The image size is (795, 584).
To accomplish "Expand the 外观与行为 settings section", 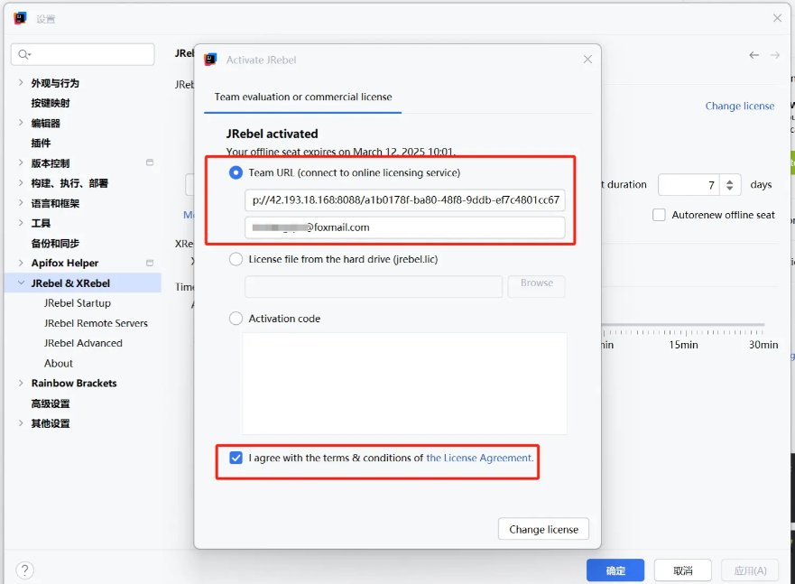I will [x=21, y=83].
